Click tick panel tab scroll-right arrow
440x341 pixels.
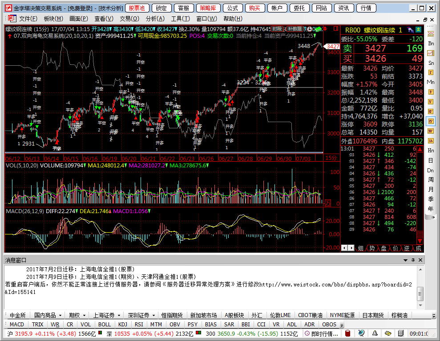click(351, 248)
